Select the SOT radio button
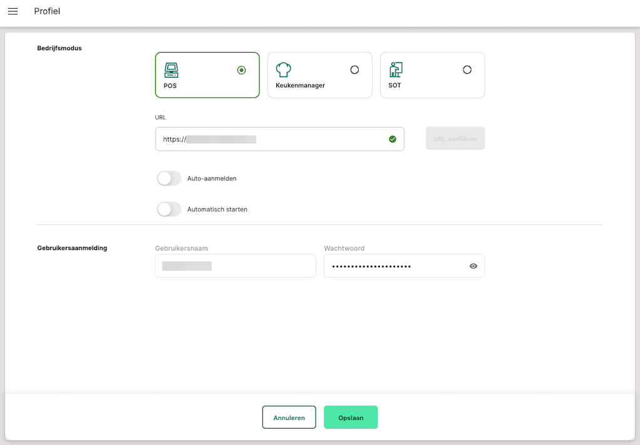Viewport: 640px width, 445px height. (467, 70)
